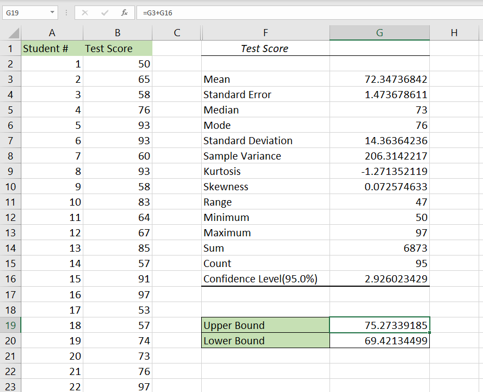Select column F header

click(265, 33)
